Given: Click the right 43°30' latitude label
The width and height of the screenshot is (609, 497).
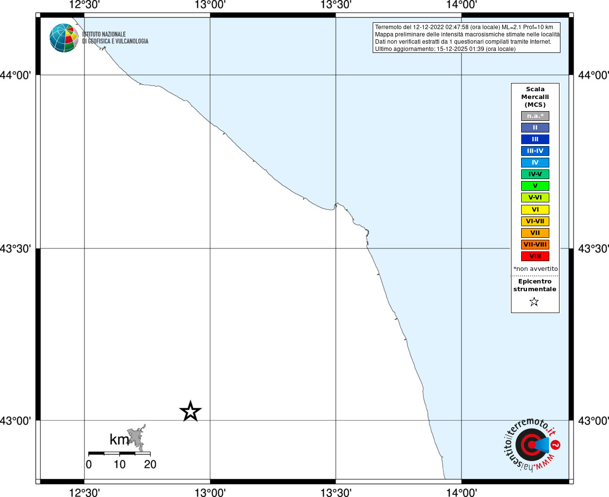Looking at the screenshot, I should pos(593,248).
